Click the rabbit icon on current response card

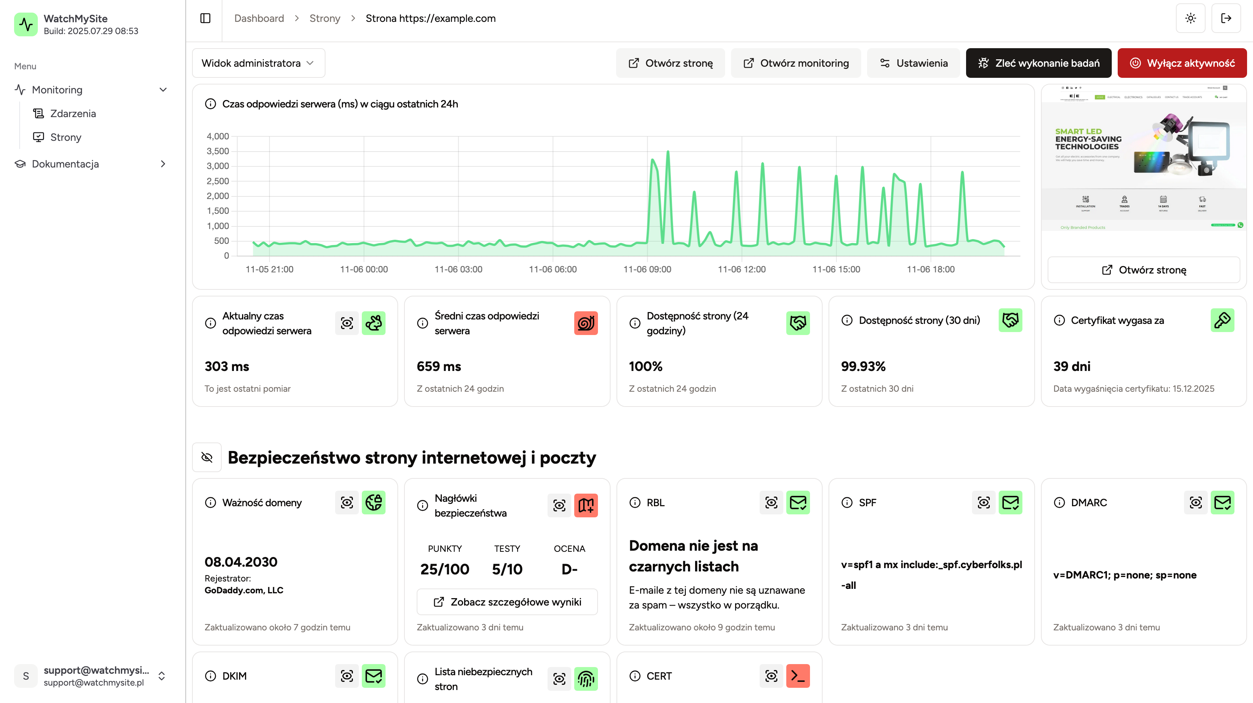click(x=374, y=323)
